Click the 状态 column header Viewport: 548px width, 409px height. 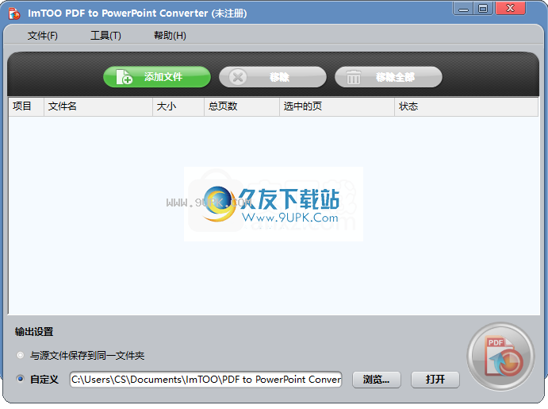[466, 106]
